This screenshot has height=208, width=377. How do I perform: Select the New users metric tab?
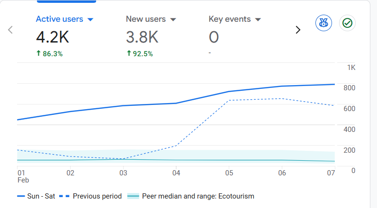146,19
